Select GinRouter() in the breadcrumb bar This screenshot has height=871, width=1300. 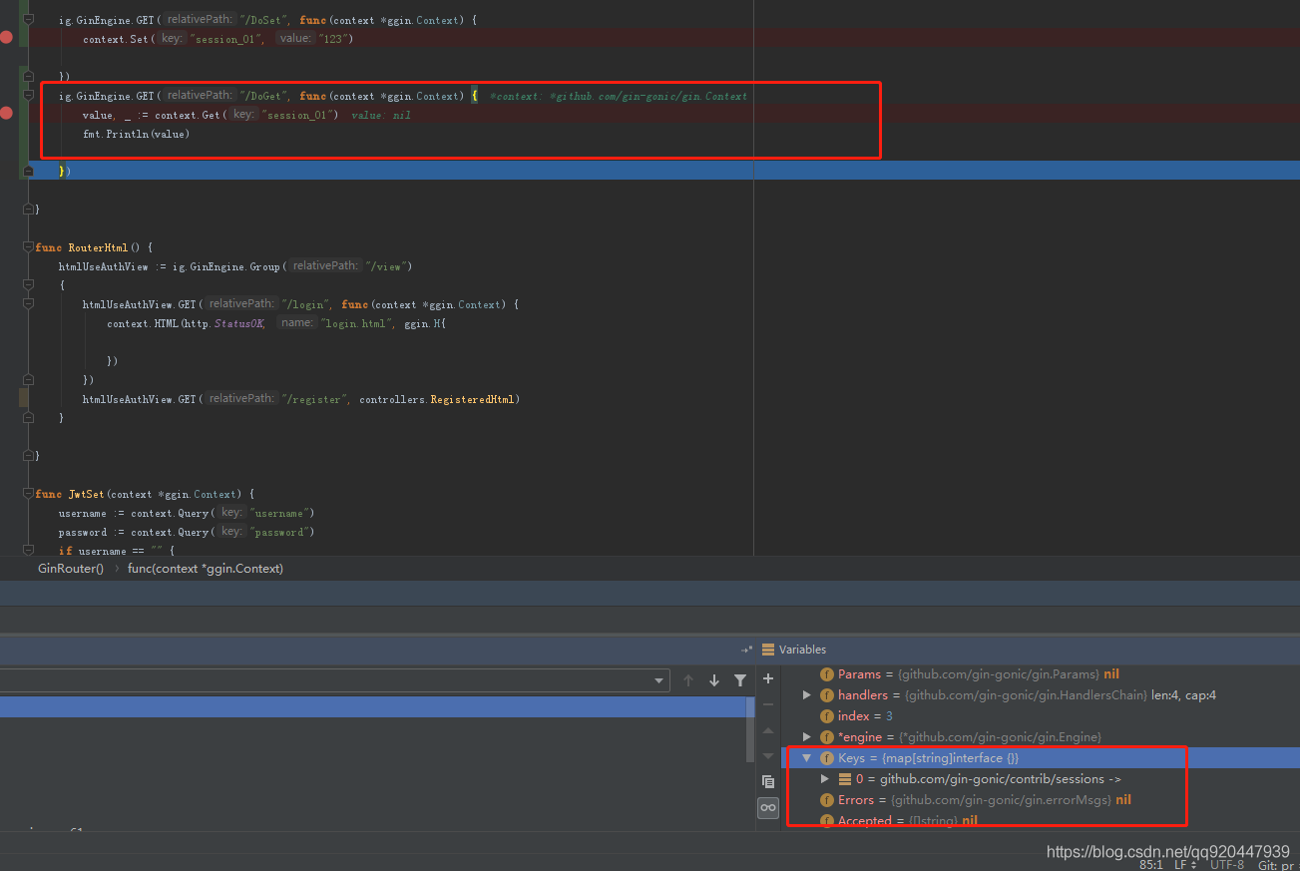coord(71,569)
